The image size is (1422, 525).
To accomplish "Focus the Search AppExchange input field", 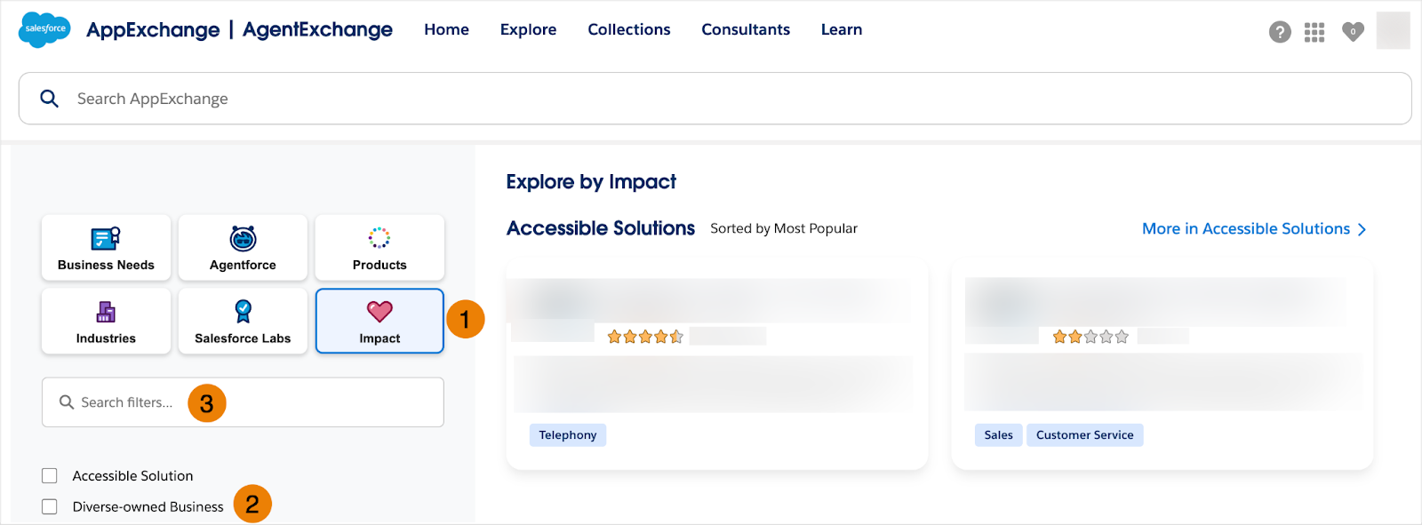I will [715, 99].
